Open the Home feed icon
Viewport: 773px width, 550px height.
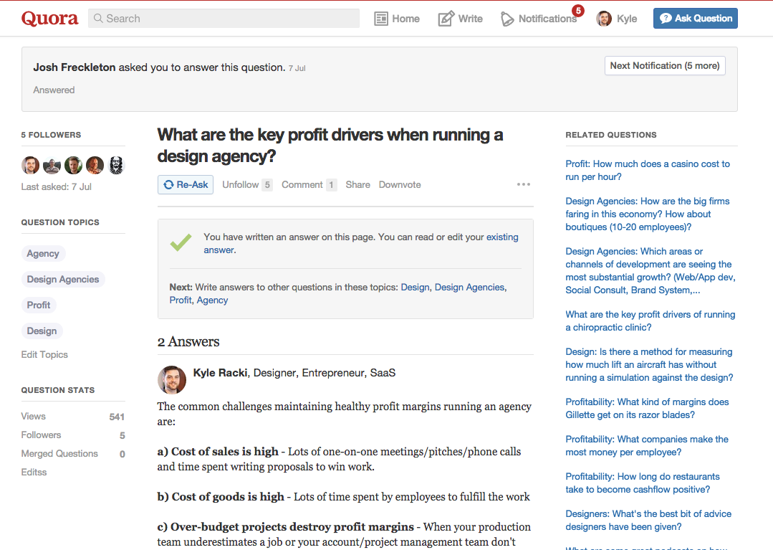pyautogui.click(x=381, y=19)
